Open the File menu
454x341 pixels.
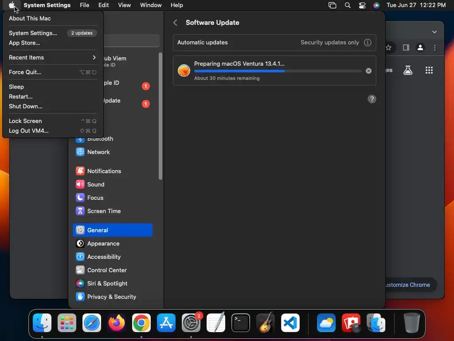coord(85,5)
